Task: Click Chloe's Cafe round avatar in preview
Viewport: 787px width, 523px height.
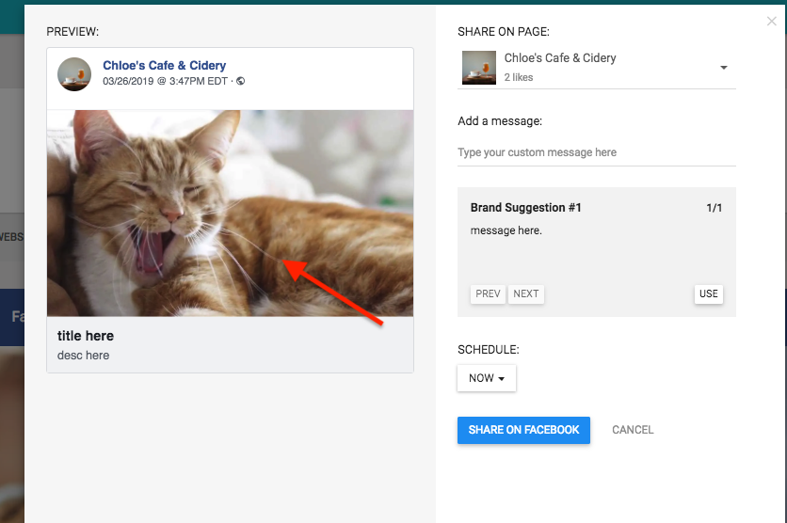Action: click(74, 73)
